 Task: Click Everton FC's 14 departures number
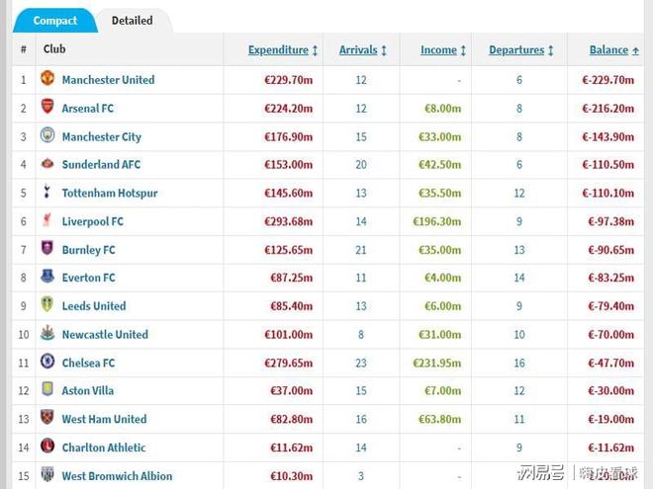[x=519, y=278]
